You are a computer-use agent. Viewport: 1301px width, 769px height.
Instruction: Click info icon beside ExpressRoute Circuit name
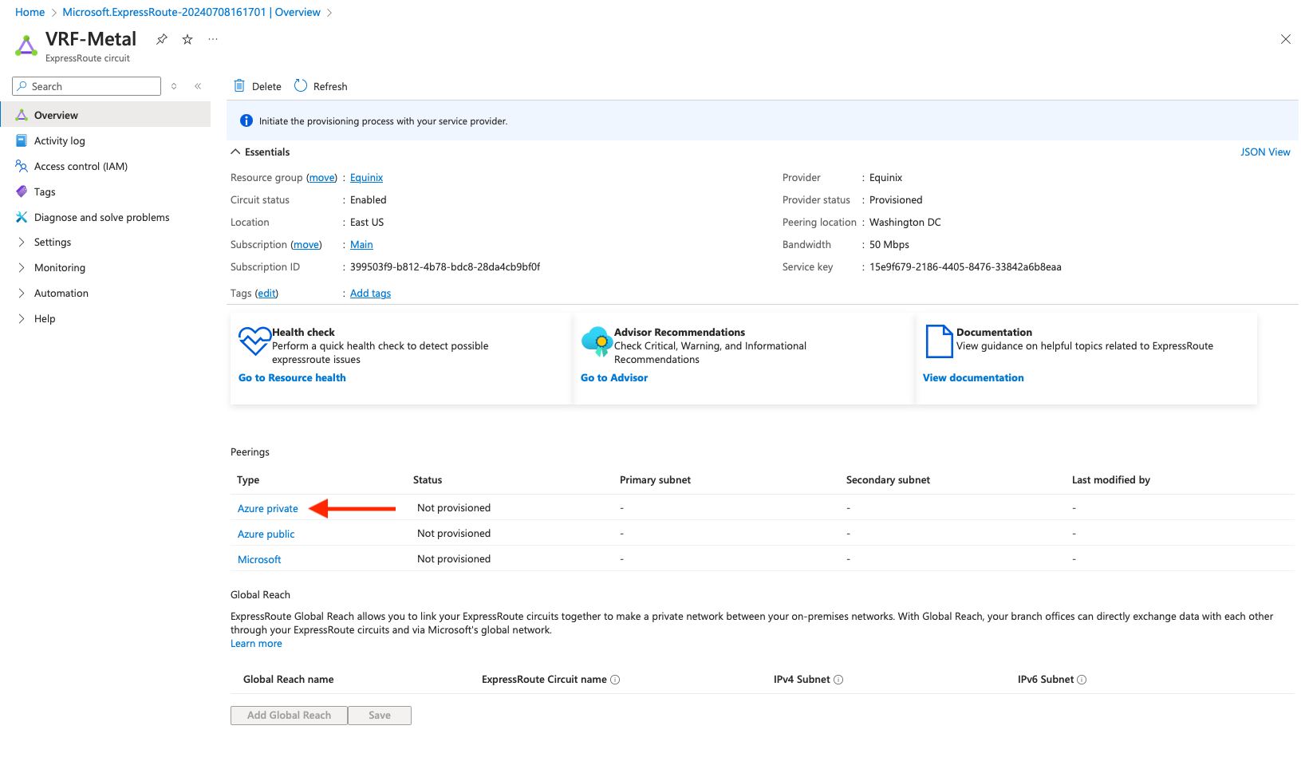point(615,680)
